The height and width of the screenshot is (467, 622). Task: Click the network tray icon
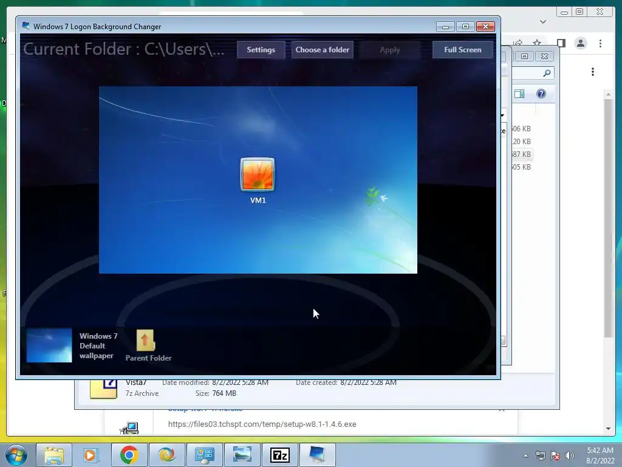540,455
